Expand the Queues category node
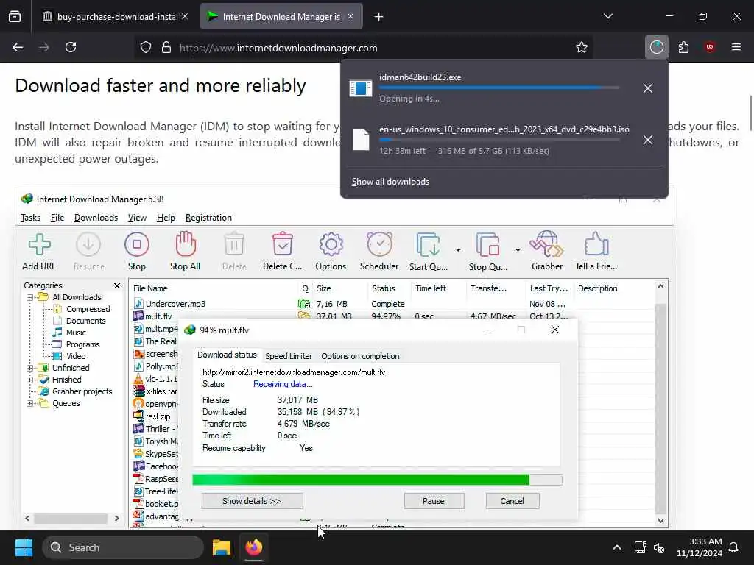Viewport: 754px width, 565px height. (x=29, y=403)
